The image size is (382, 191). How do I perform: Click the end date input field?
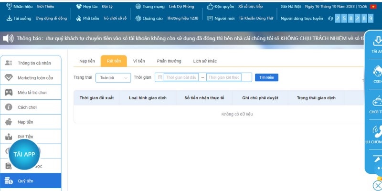click(223, 77)
